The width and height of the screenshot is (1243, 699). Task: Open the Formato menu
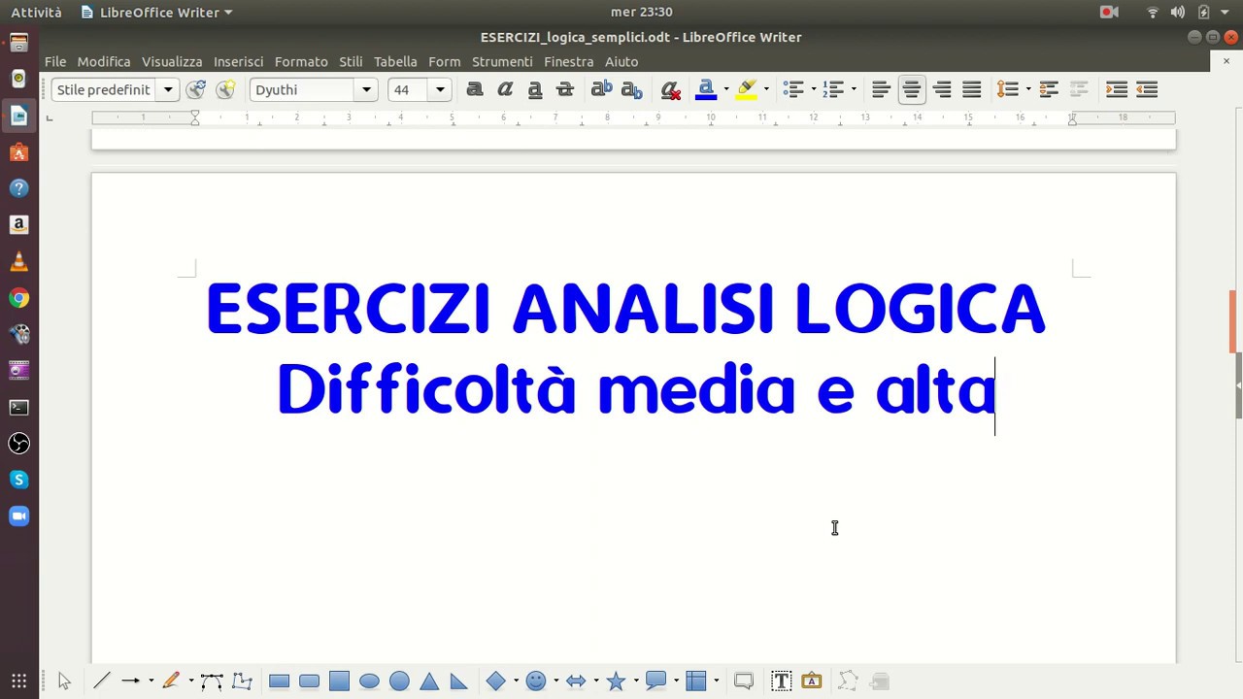(301, 61)
